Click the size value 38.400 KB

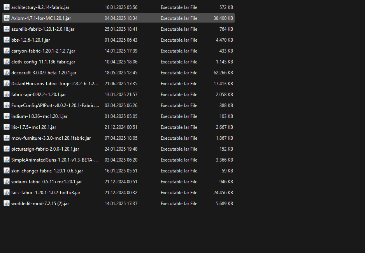point(223,18)
